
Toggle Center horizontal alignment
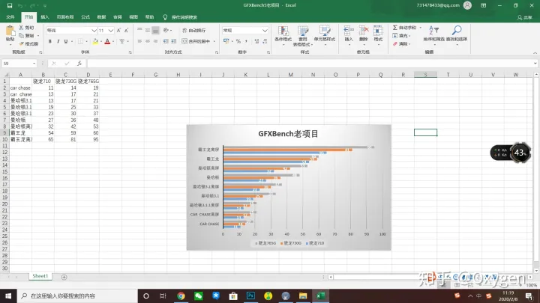tap(148, 41)
